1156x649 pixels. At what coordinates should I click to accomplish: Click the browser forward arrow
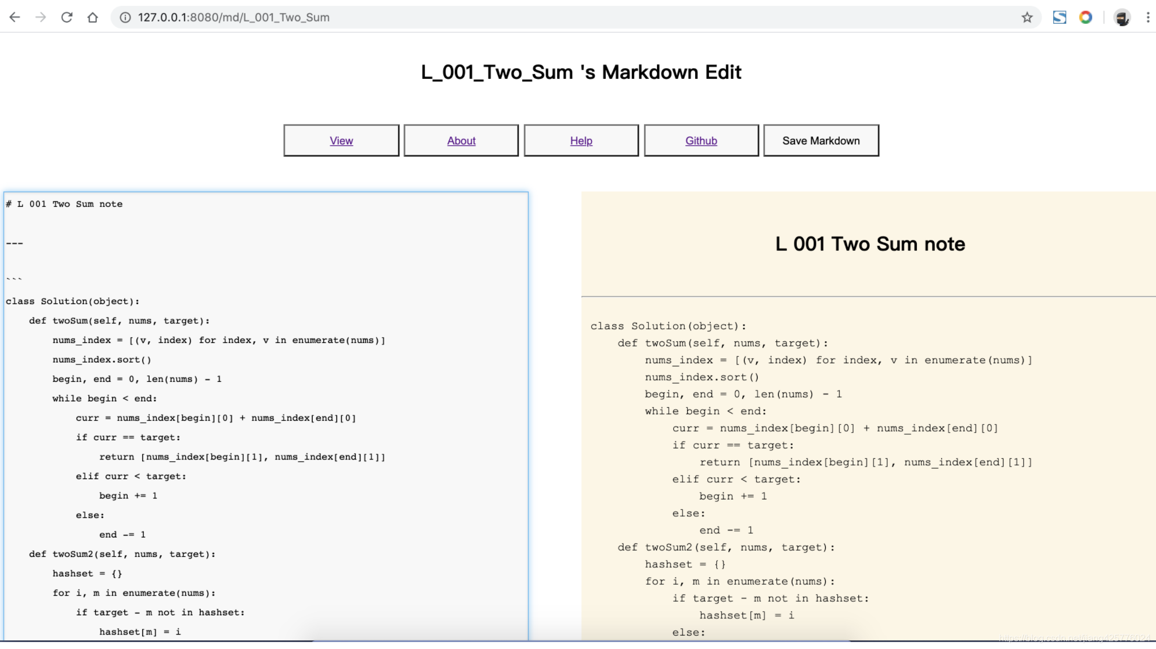click(x=41, y=17)
